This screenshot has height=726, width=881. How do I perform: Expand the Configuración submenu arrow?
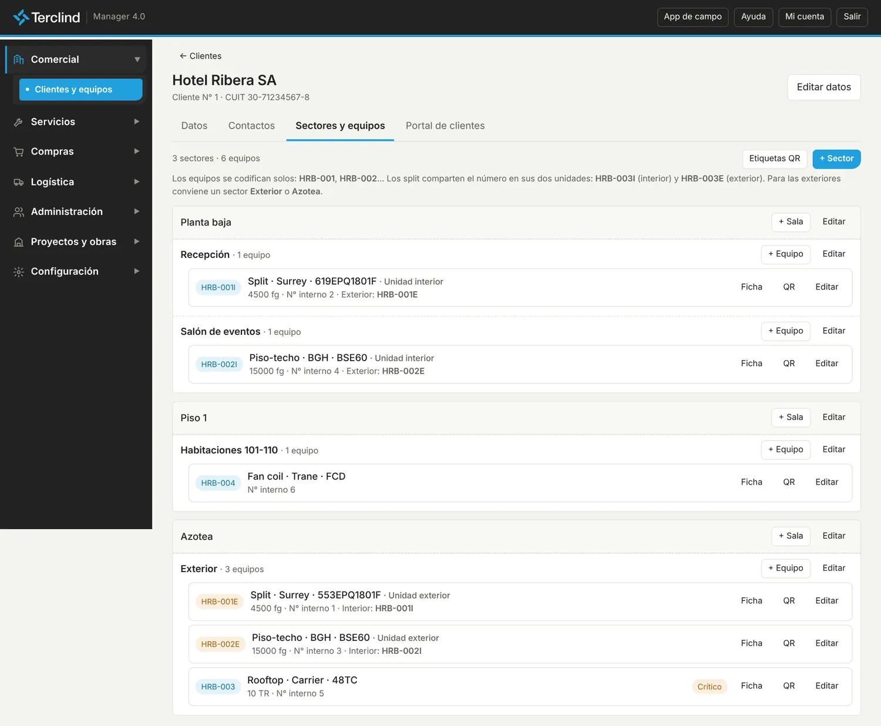pos(137,271)
